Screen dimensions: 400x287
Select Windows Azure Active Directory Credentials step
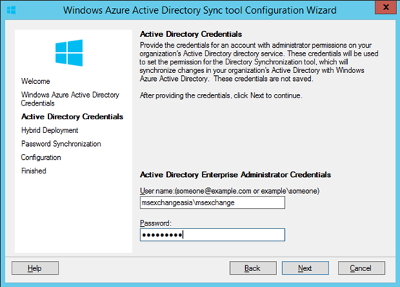pos(70,99)
